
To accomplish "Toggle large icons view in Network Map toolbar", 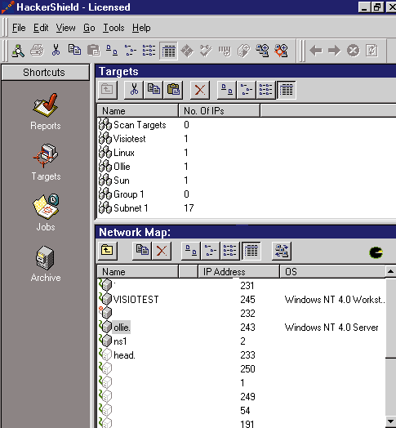I will tap(190, 251).
